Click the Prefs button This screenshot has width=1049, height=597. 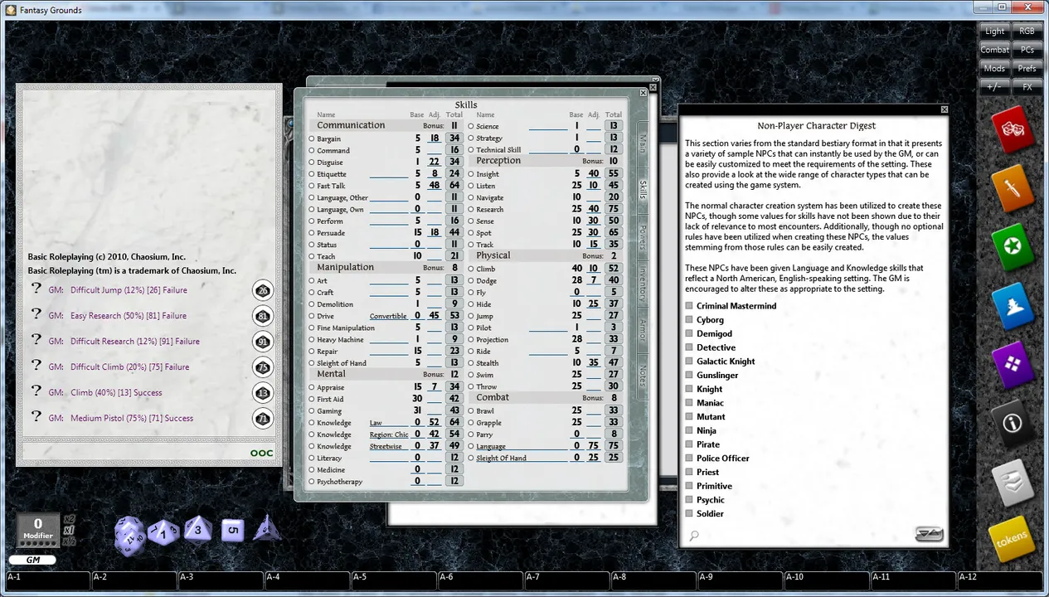tap(1027, 69)
